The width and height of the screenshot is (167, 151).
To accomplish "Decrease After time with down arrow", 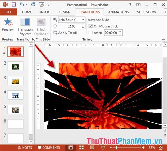I will [x=120, y=34].
